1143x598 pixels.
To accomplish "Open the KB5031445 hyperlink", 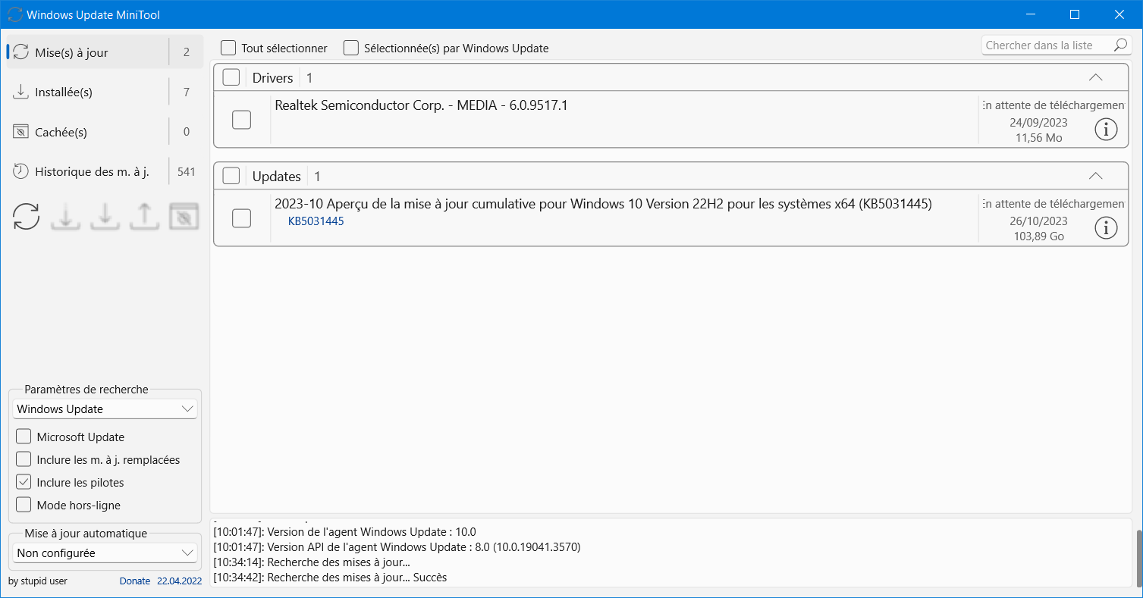I will coord(316,221).
